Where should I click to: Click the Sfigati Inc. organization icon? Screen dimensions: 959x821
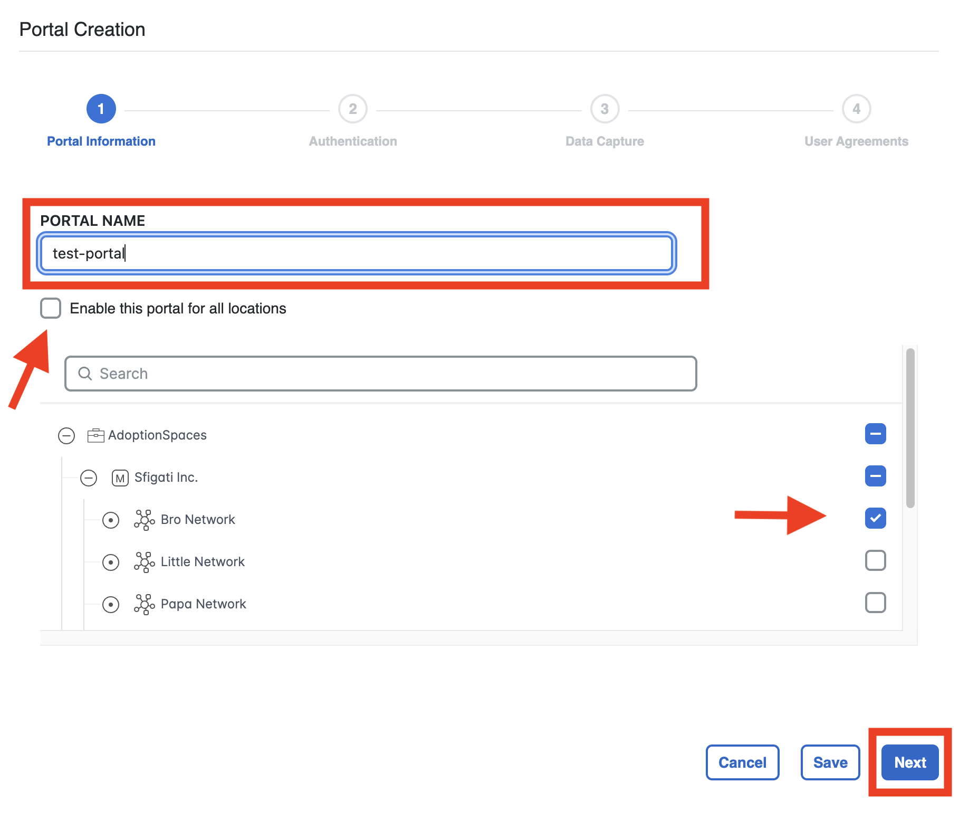point(120,478)
